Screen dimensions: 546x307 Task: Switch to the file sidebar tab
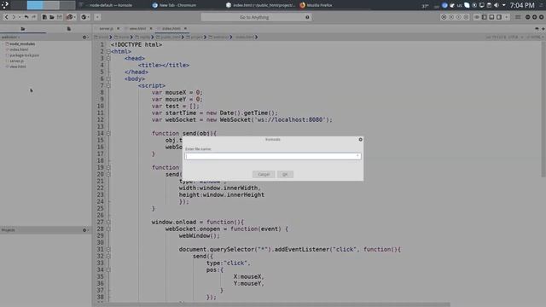pyautogui.click(x=68, y=29)
